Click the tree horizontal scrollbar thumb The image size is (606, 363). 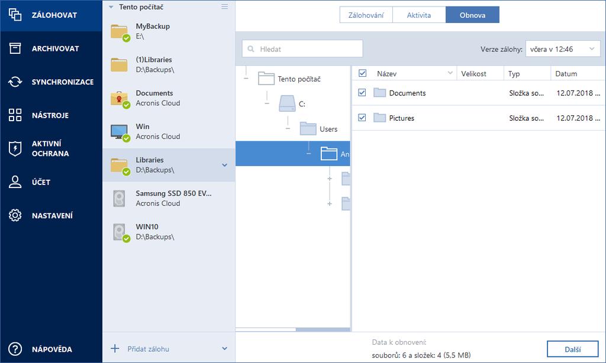coord(323,330)
